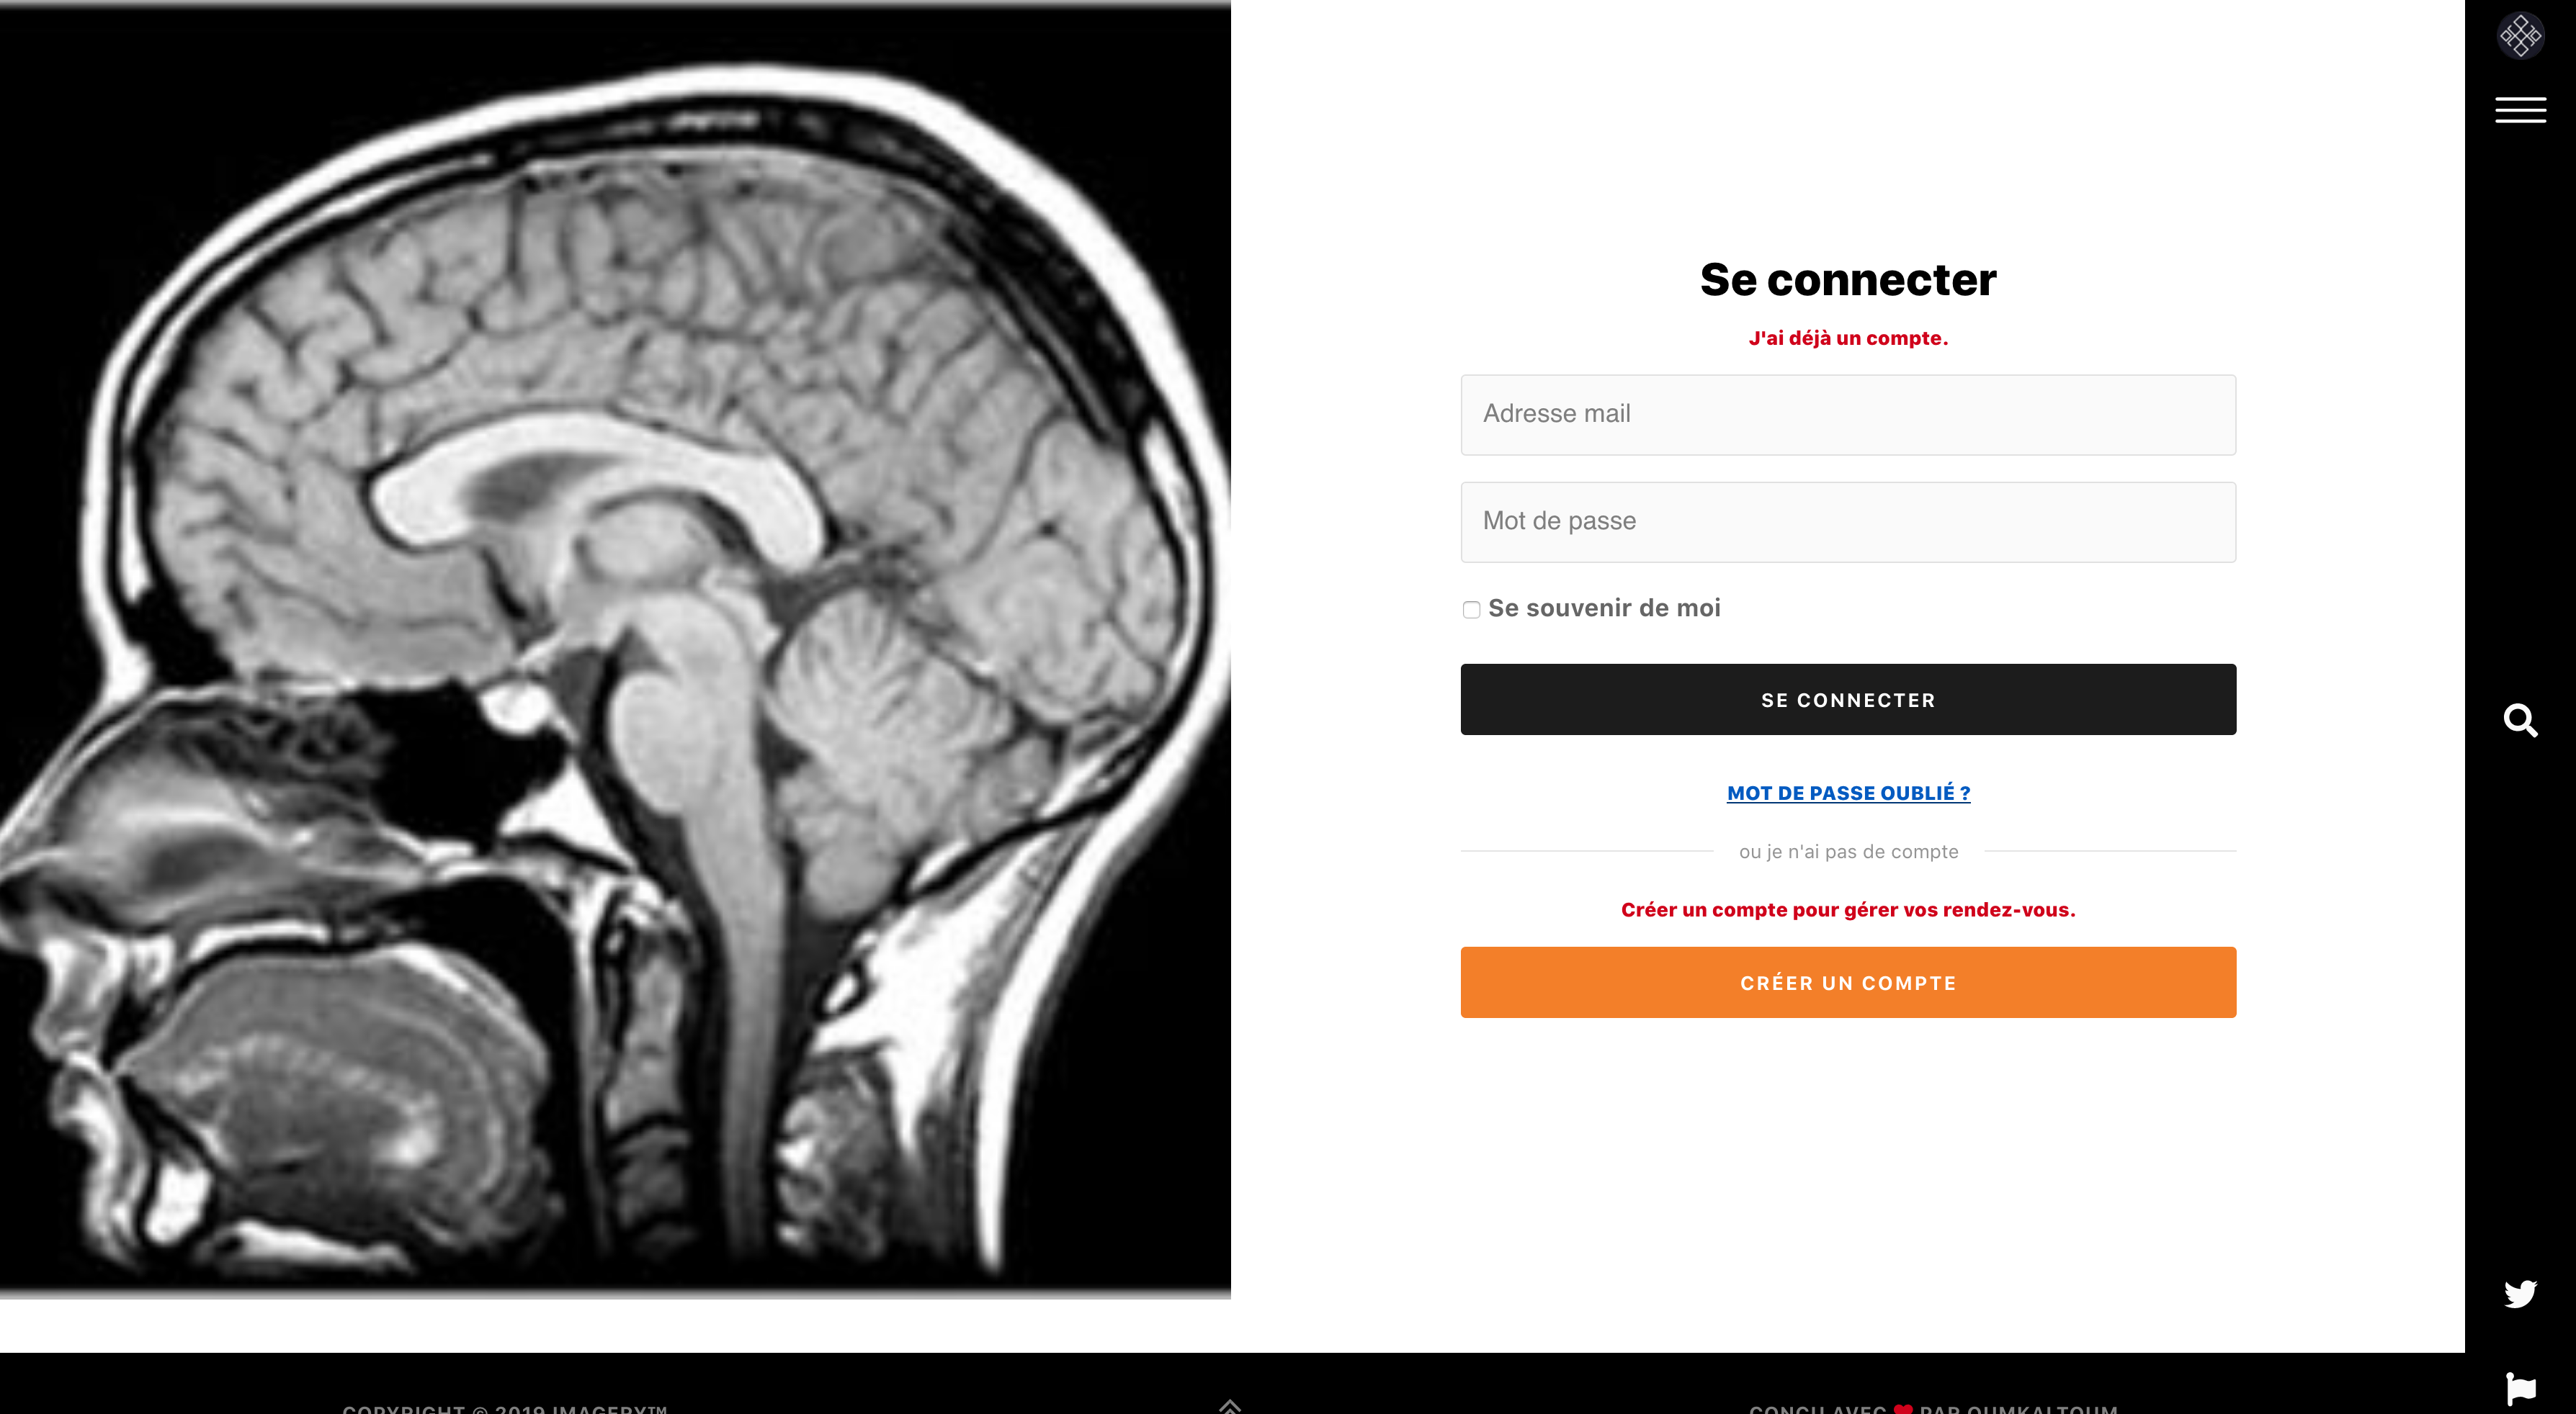Check the Se souvenir de moi checkbox
This screenshot has height=1414, width=2576.
click(1471, 610)
